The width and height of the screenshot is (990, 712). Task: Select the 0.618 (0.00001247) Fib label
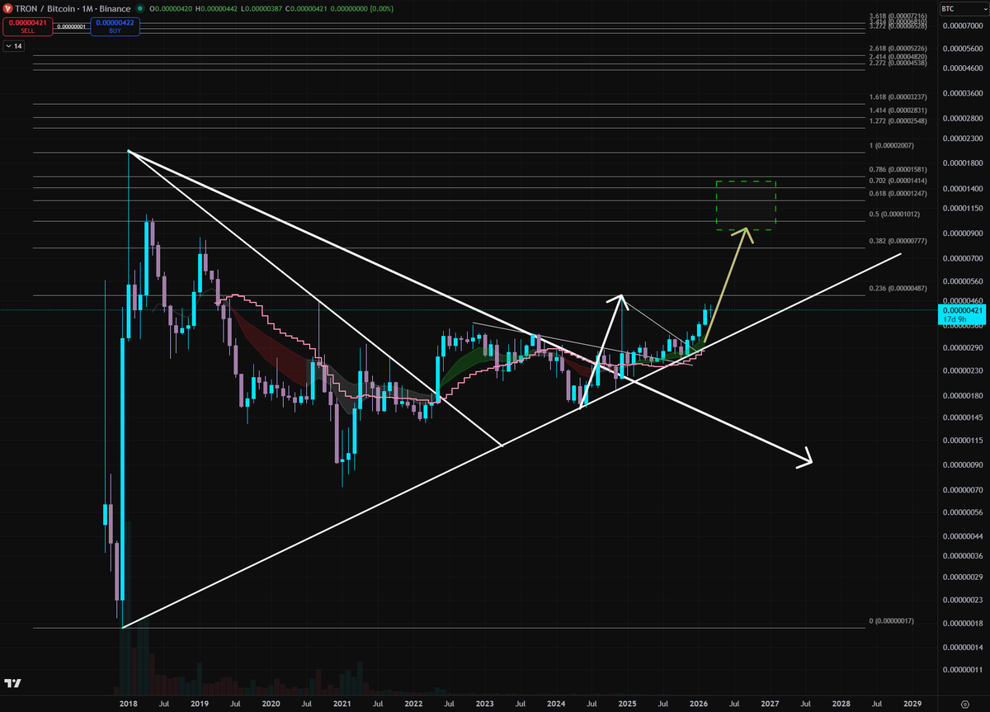899,192
